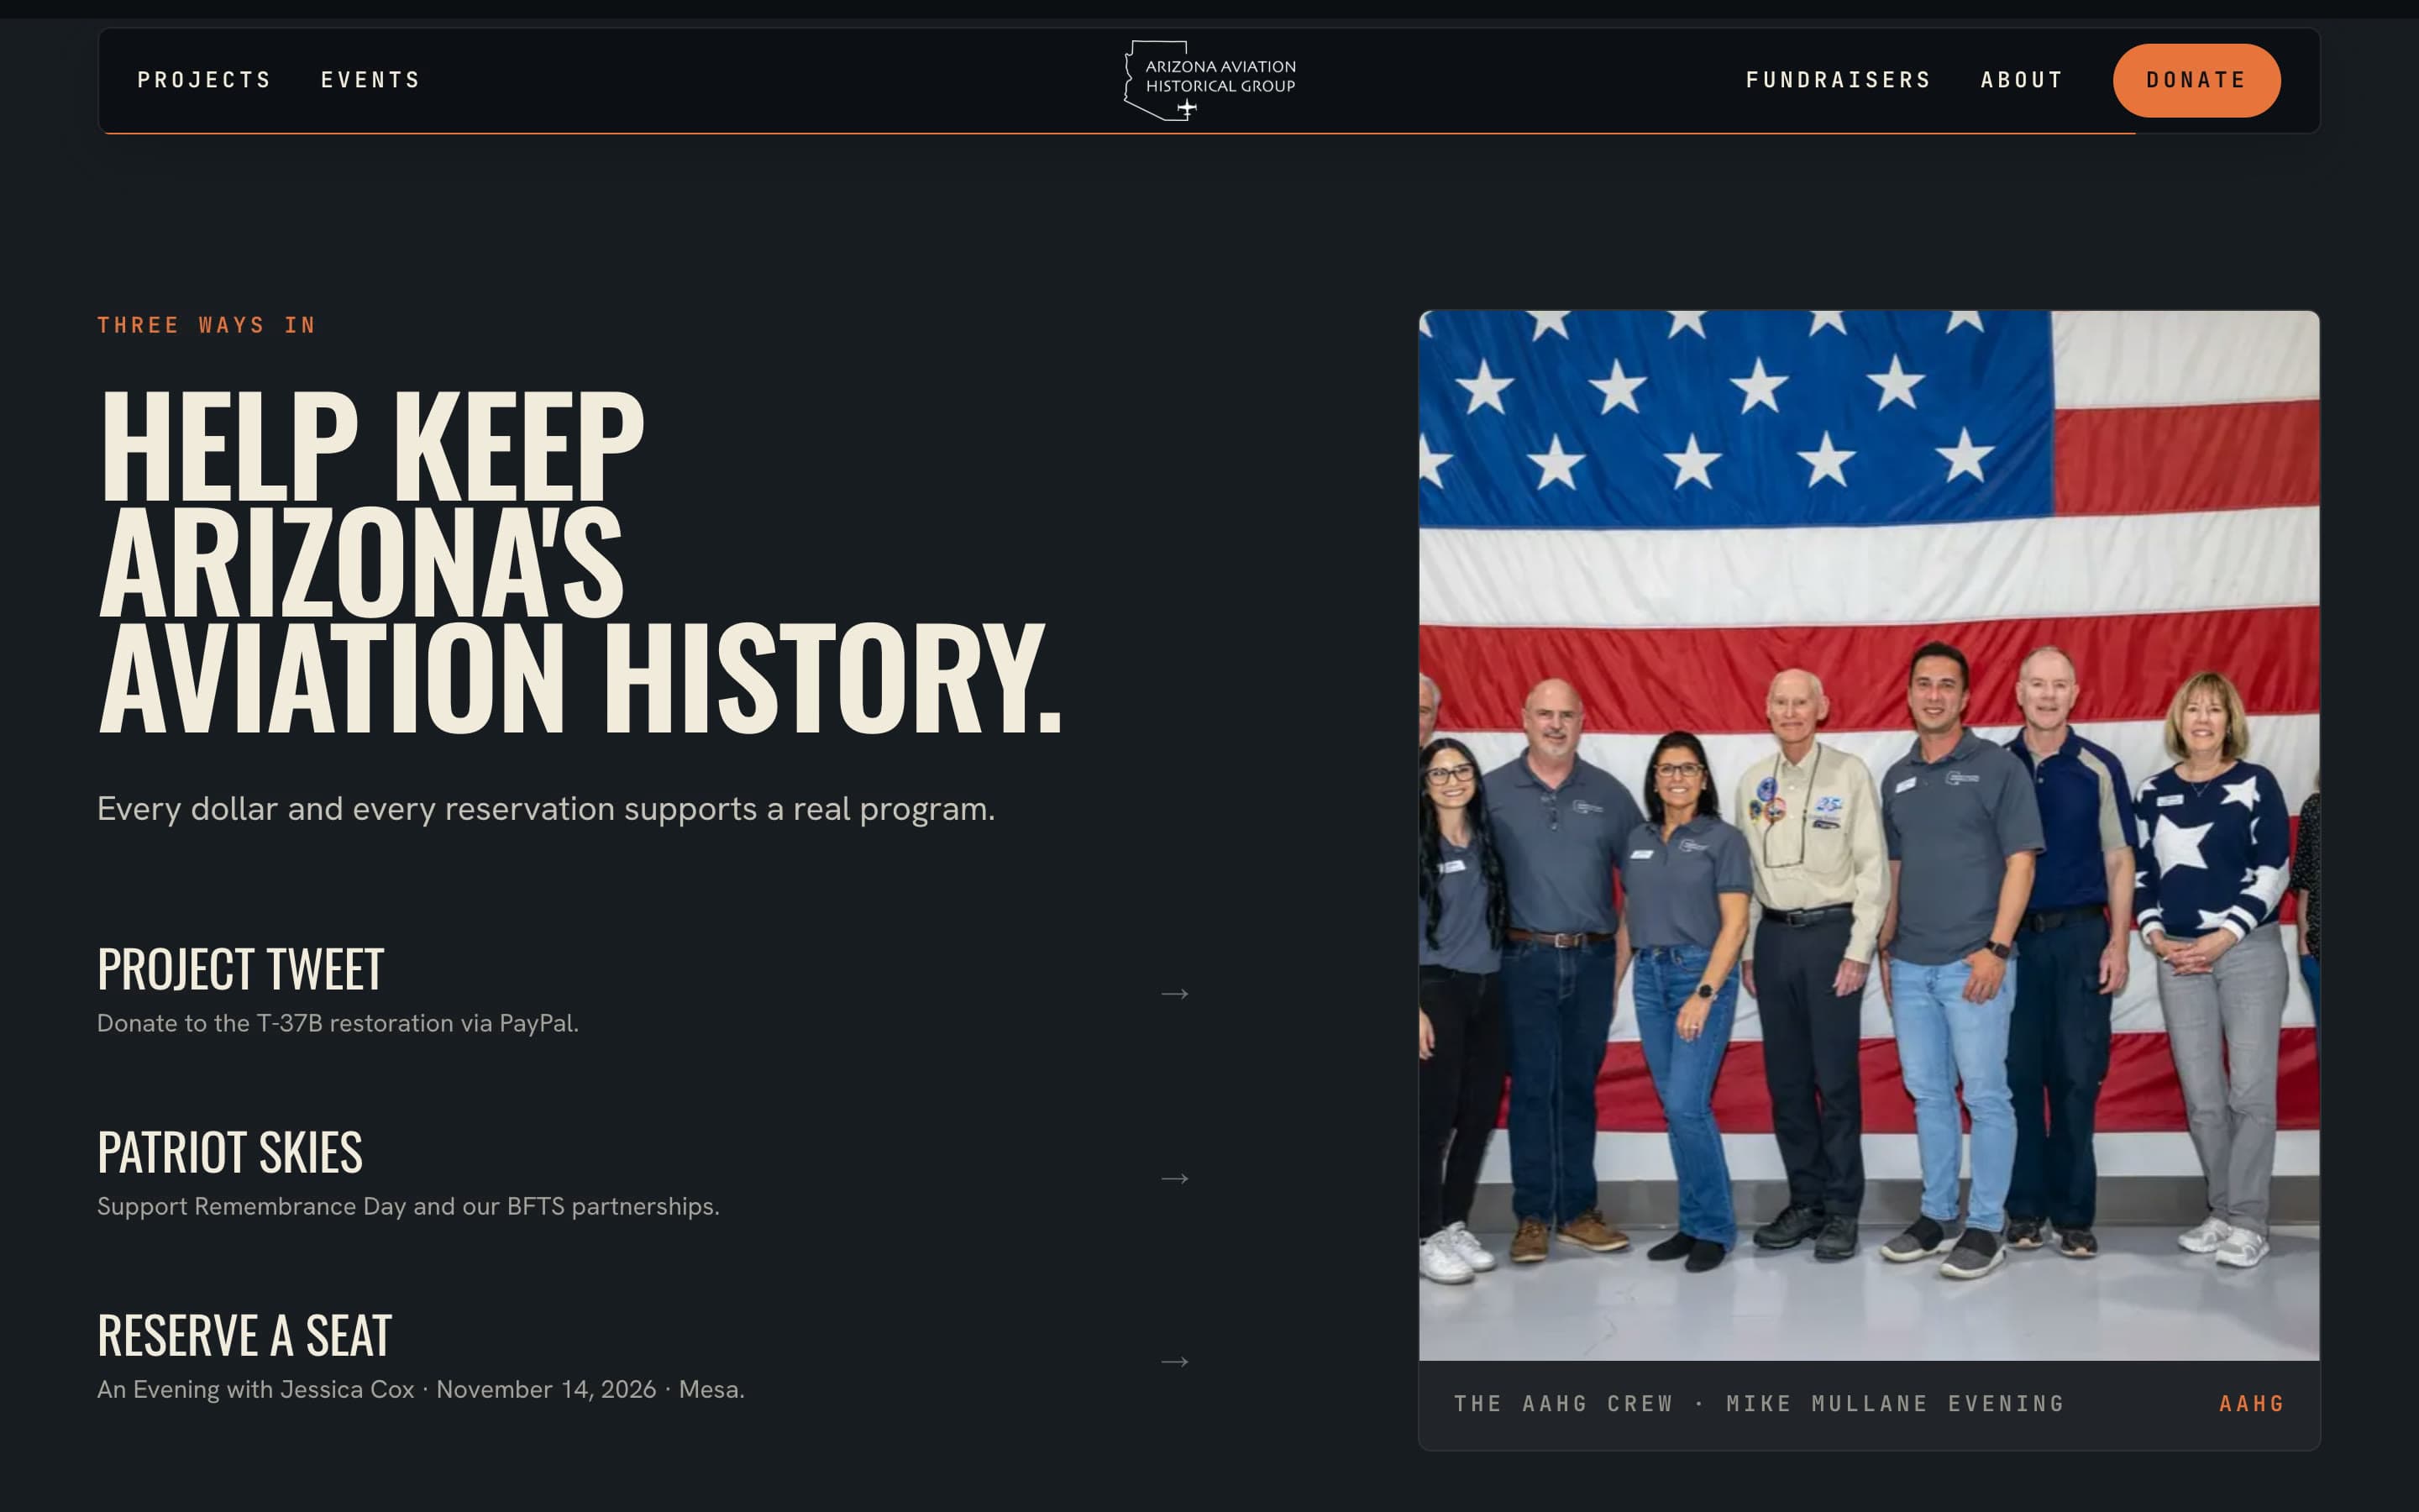Click the orange AAHG caption label

coord(2251,1403)
